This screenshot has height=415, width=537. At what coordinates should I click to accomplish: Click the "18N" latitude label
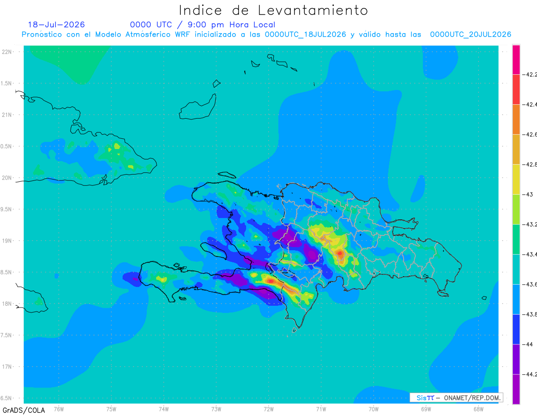(x=7, y=304)
